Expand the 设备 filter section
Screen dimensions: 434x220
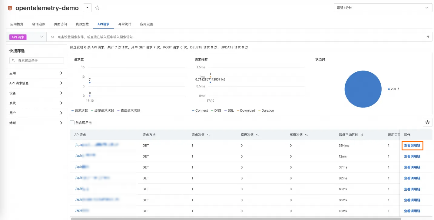click(x=36, y=93)
